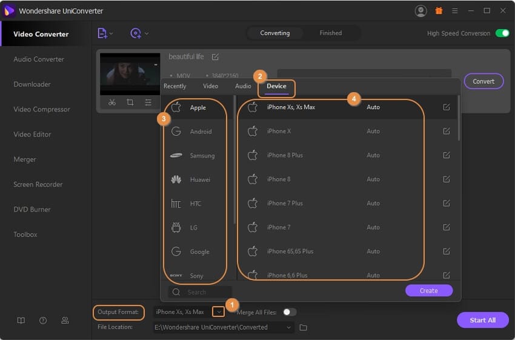
Task: Open DVD Burner in the sidebar
Action: pyautogui.click(x=32, y=209)
